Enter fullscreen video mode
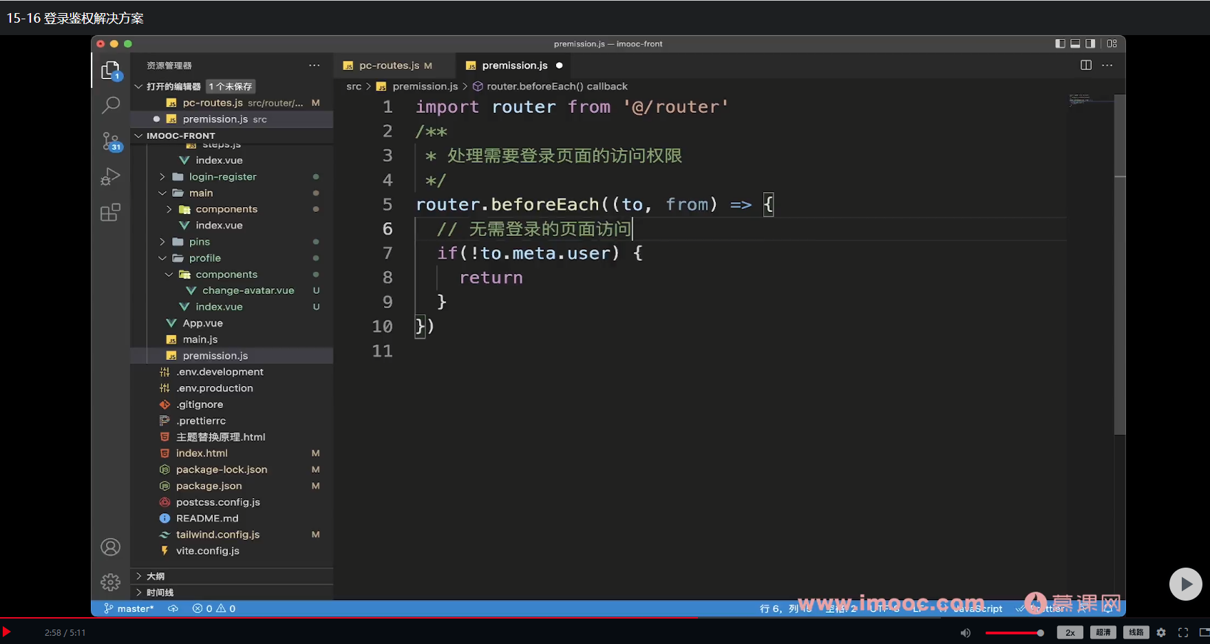The width and height of the screenshot is (1210, 644). (1183, 632)
